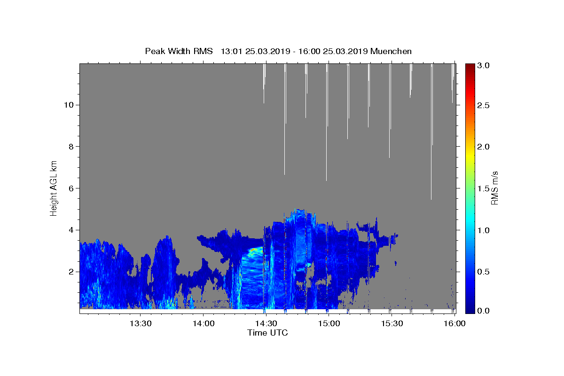564x376 pixels.
Task: Click the dark blue bottom of the colorbar
Action: point(470,309)
